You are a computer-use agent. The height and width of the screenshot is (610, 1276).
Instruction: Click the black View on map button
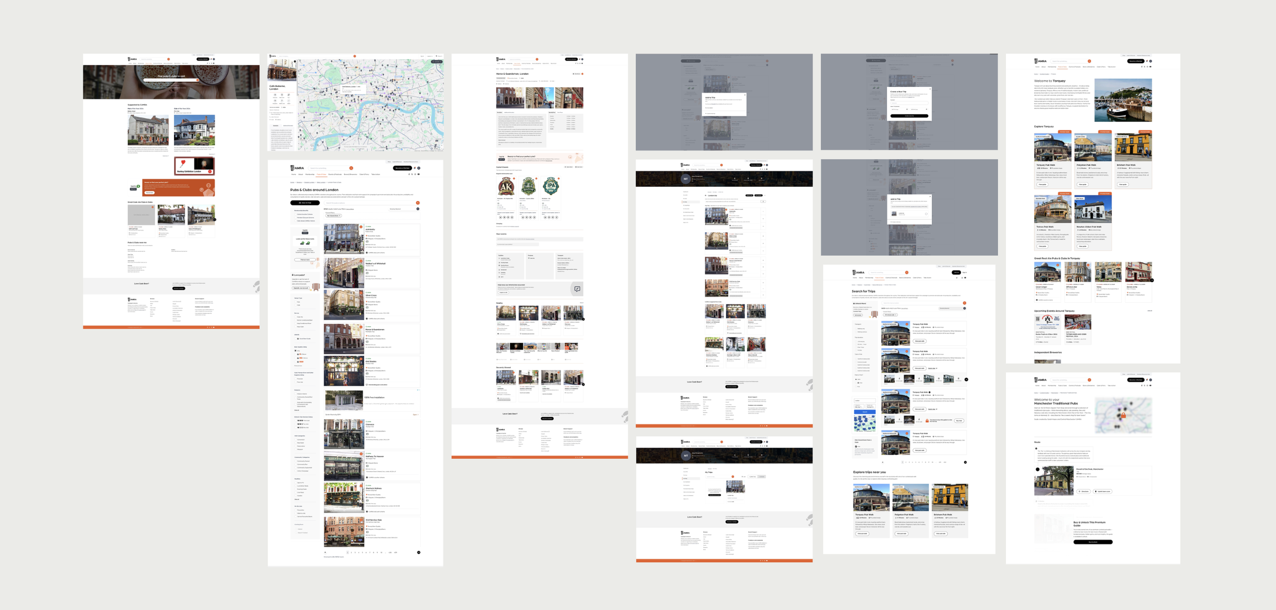(305, 203)
